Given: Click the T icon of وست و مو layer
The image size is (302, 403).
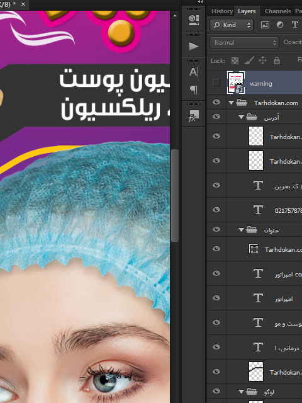Looking at the screenshot, I should click(x=258, y=322).
